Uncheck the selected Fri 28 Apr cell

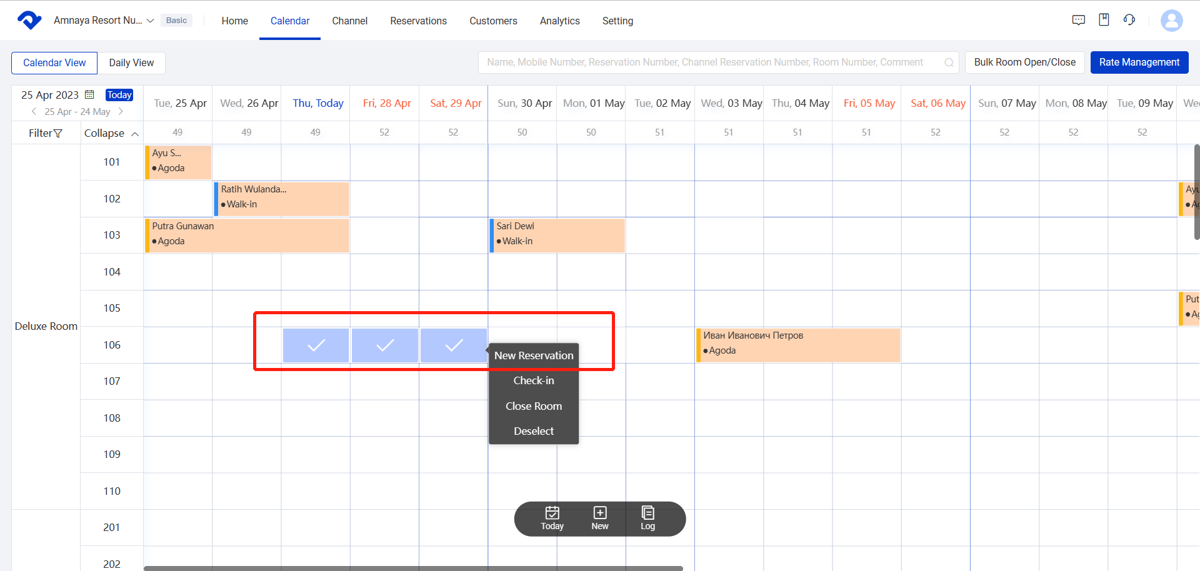tap(384, 345)
